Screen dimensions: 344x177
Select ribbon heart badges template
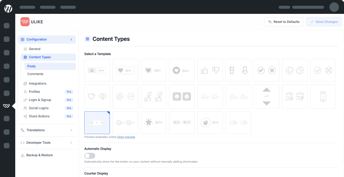tap(238, 71)
